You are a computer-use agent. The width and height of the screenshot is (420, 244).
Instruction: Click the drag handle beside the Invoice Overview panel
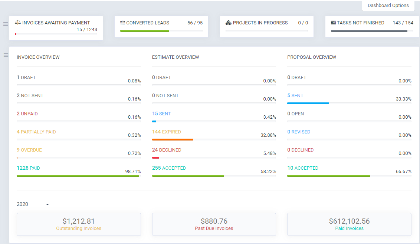6,55
